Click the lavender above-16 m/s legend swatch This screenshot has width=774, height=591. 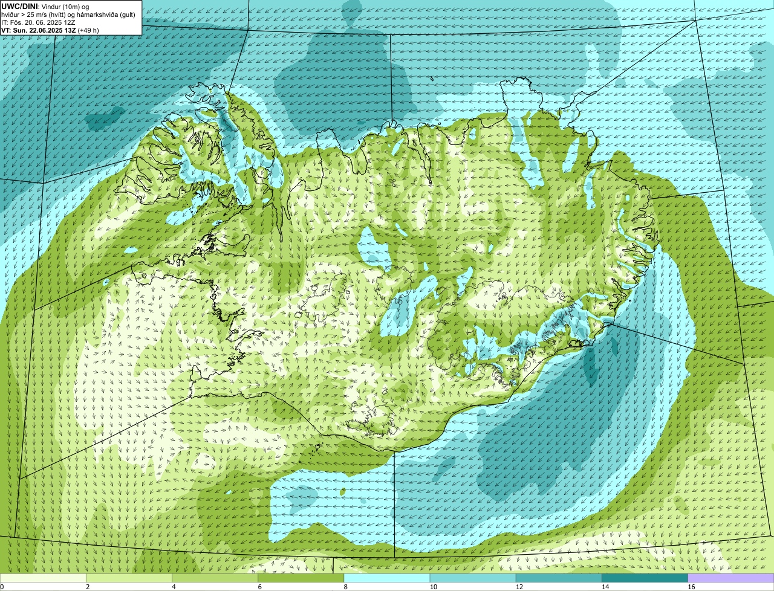pos(731,578)
